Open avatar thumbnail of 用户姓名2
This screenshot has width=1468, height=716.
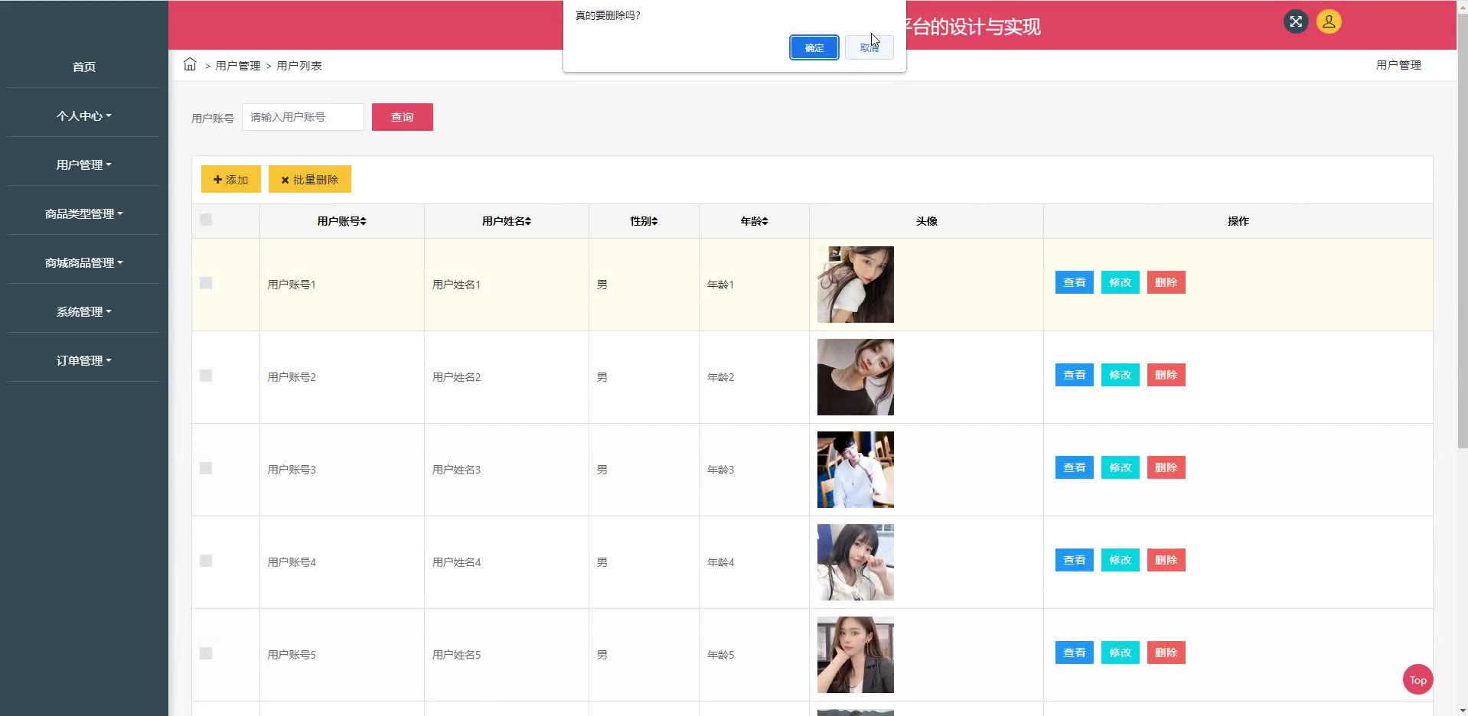pos(856,377)
